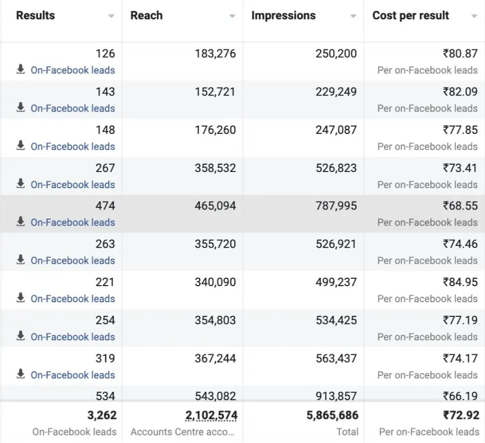The height and width of the screenshot is (443, 485).
Task: Click download icon in the 221 results row
Action: point(20,298)
